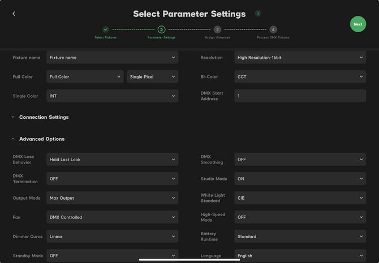Open the Resolution dropdown showing High Resolution-16bit
The width and height of the screenshot is (379, 263).
(x=300, y=58)
